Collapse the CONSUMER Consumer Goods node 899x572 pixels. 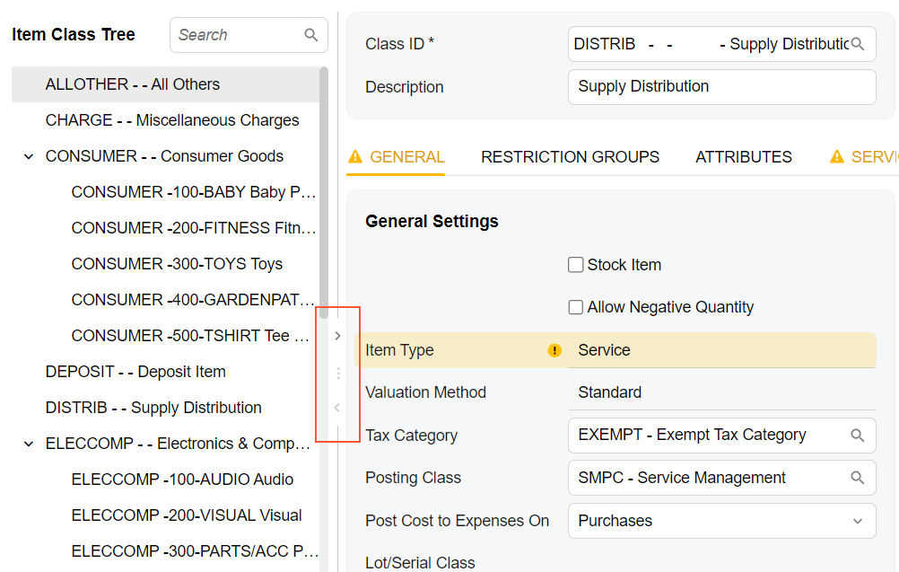pyautogui.click(x=29, y=156)
